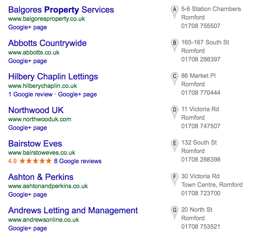Open Ashton & Perkins listing
The height and width of the screenshot is (236, 255).
pos(41,177)
